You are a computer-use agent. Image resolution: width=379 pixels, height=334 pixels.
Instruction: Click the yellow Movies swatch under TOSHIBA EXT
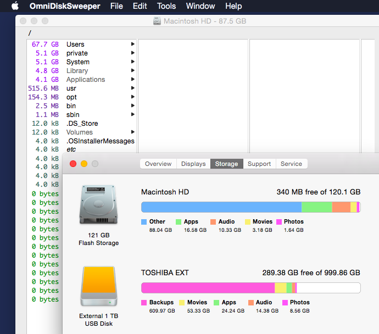coord(182,303)
